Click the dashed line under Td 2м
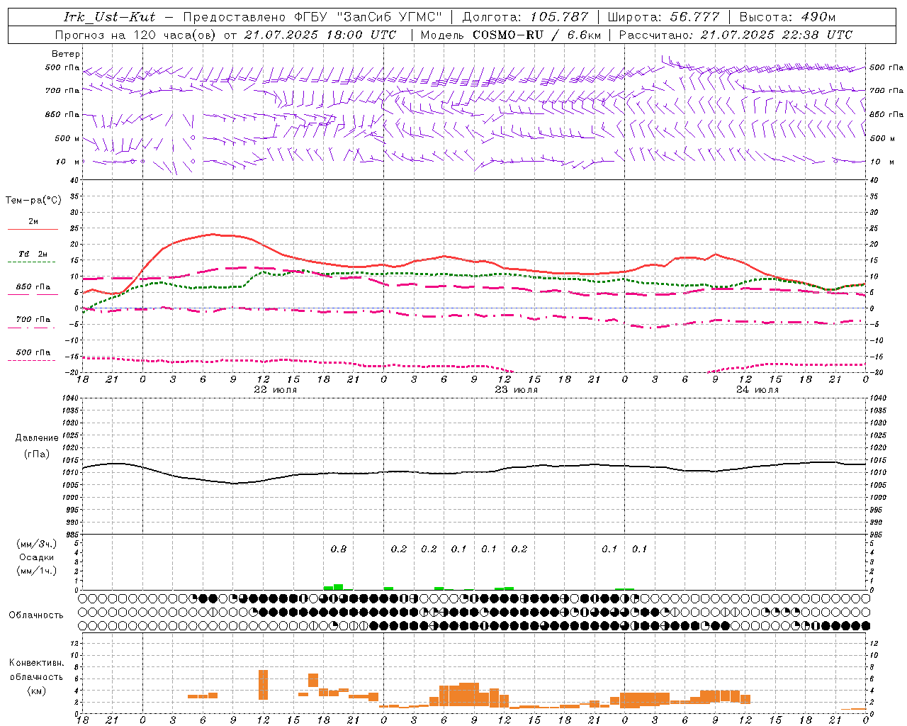907x726 pixels. (31, 262)
